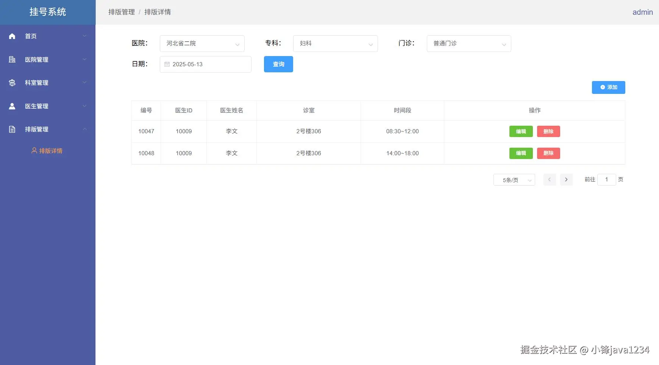
Task: Expand the 首页 chevron
Action: pyautogui.click(x=84, y=36)
